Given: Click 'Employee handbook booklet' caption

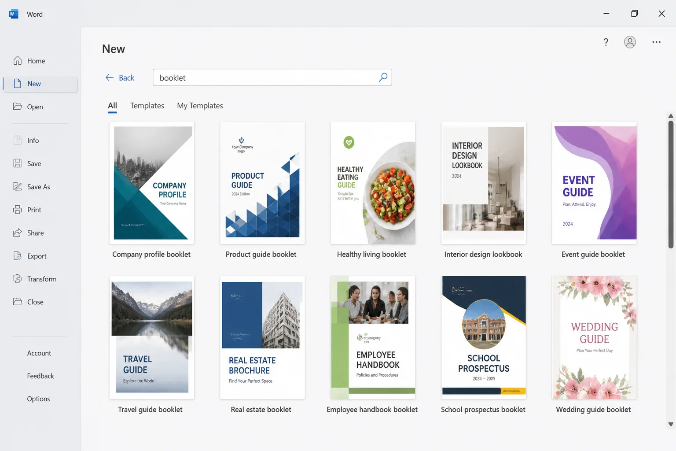Looking at the screenshot, I should [372, 409].
